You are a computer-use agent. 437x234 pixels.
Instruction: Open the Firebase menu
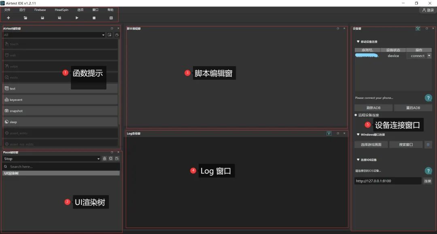pos(40,10)
